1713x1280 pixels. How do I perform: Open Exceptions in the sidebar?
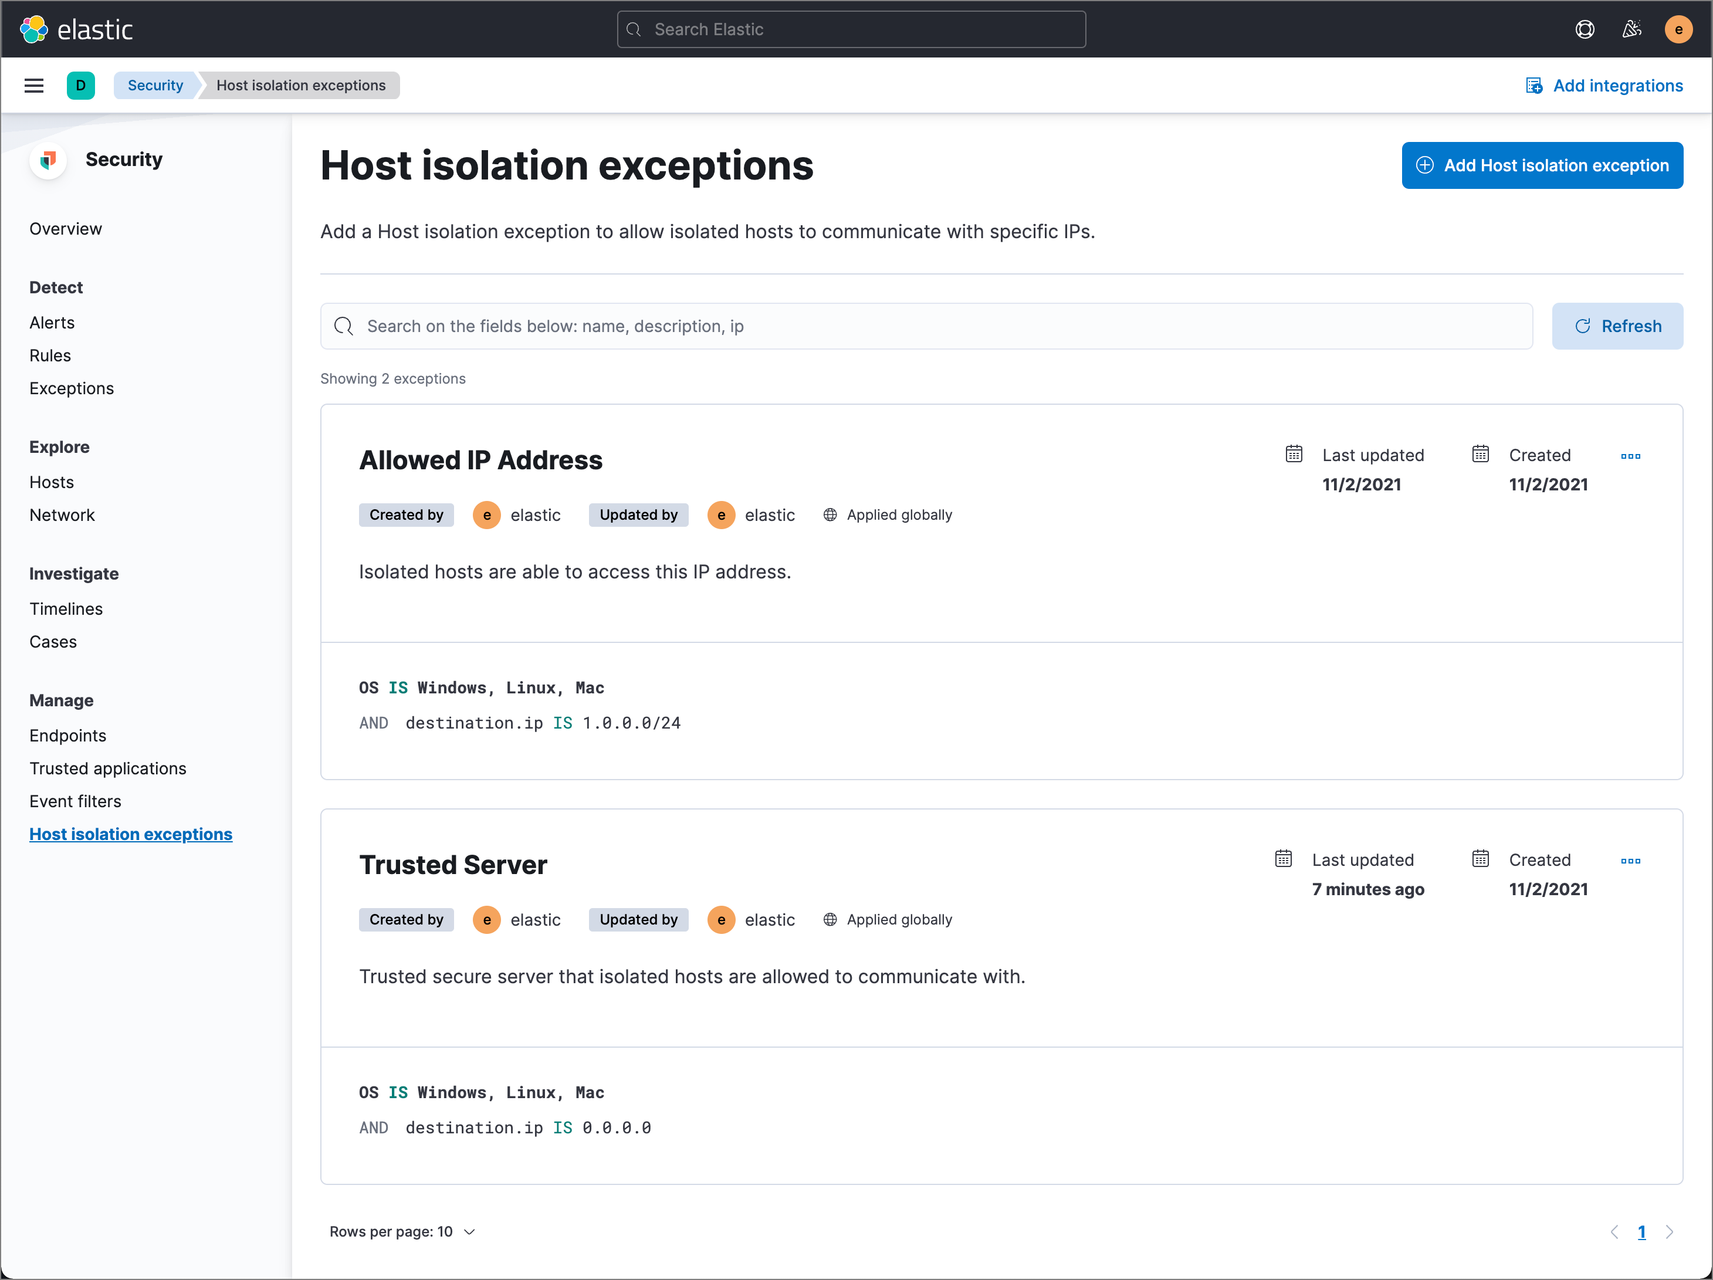pos(72,389)
